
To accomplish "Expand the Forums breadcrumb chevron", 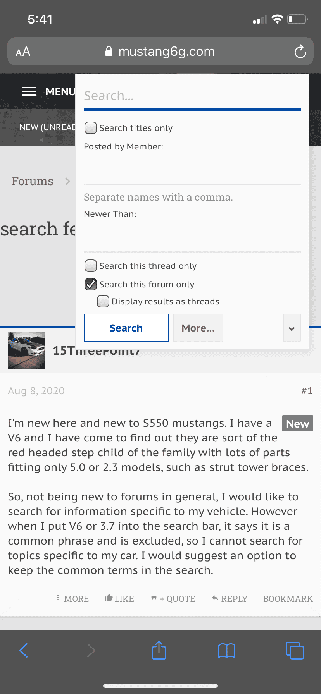I will pyautogui.click(x=68, y=181).
